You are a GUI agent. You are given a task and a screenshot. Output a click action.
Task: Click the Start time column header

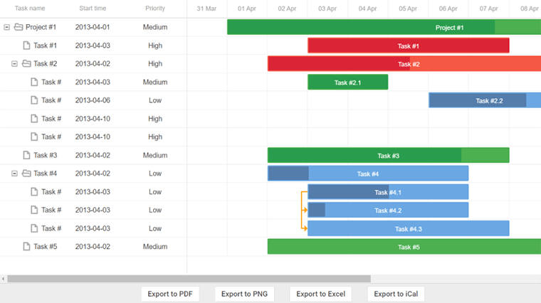point(93,9)
